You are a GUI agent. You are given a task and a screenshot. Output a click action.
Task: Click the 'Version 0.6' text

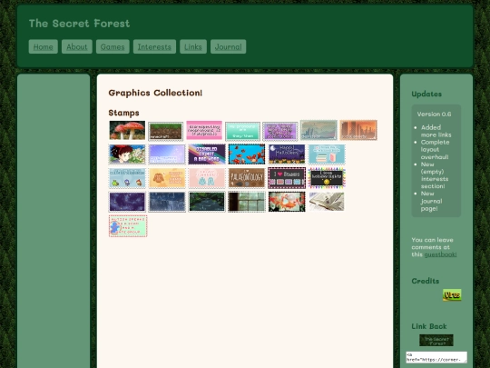pyautogui.click(x=434, y=114)
